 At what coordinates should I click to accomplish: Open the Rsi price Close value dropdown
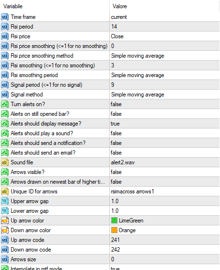click(164, 36)
